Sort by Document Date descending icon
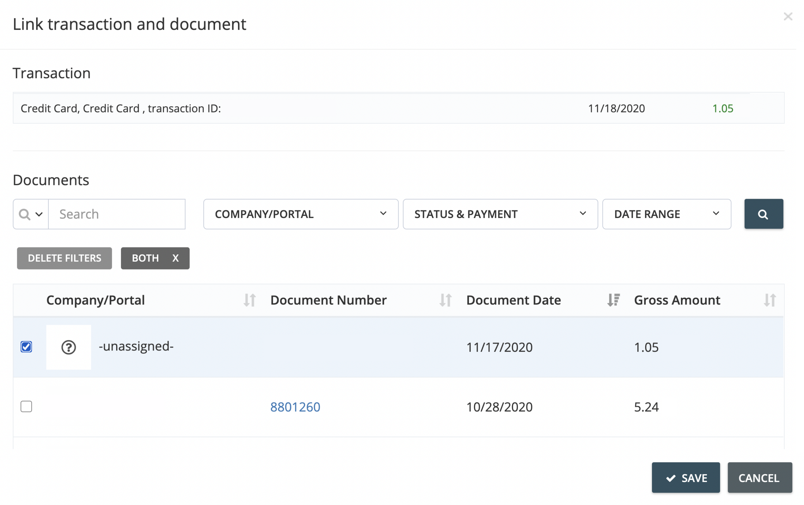Viewport: 804px width, 505px height. pos(614,300)
